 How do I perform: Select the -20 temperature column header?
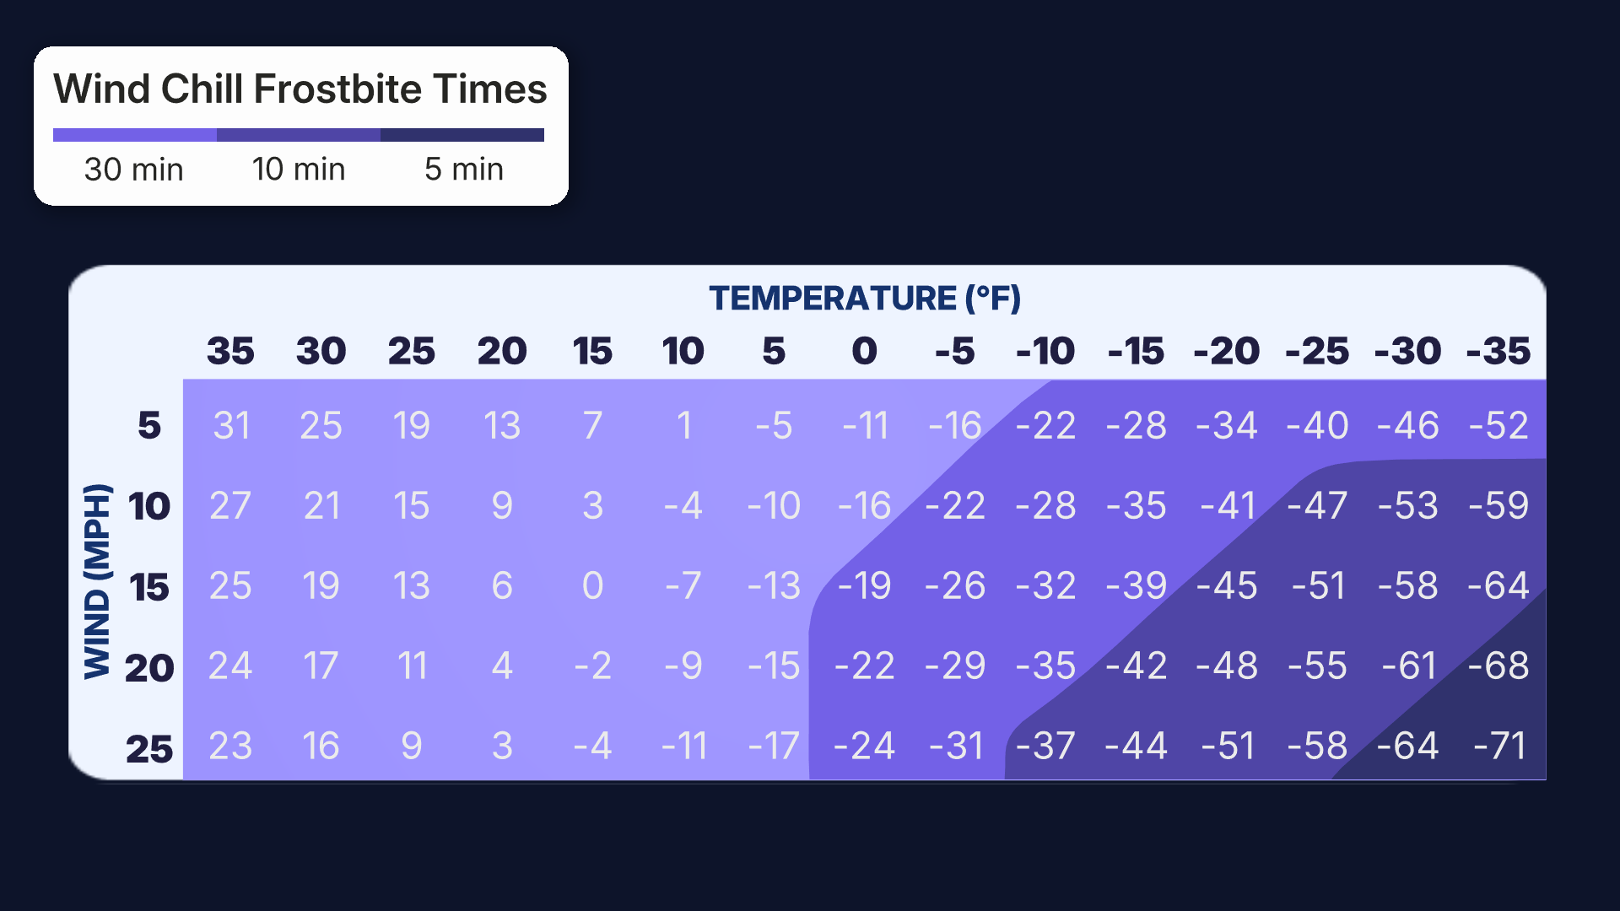click(1226, 351)
